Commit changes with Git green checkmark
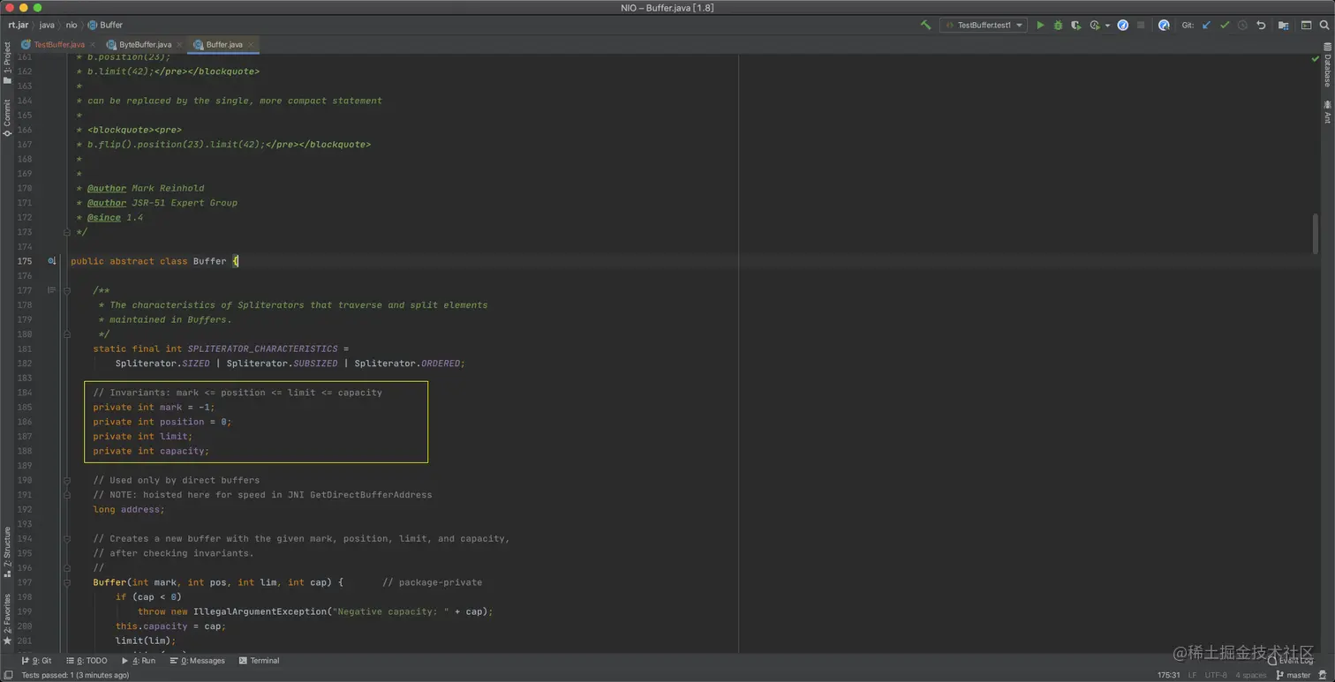Image resolution: width=1335 pixels, height=682 pixels. pyautogui.click(x=1225, y=26)
